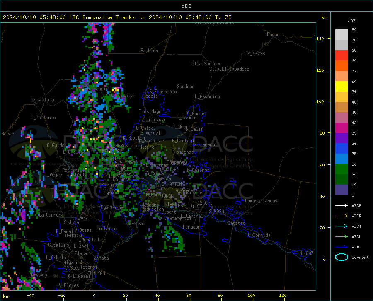
Task: Select the light blue 30 dBZ swatch
Action: coord(342,159)
